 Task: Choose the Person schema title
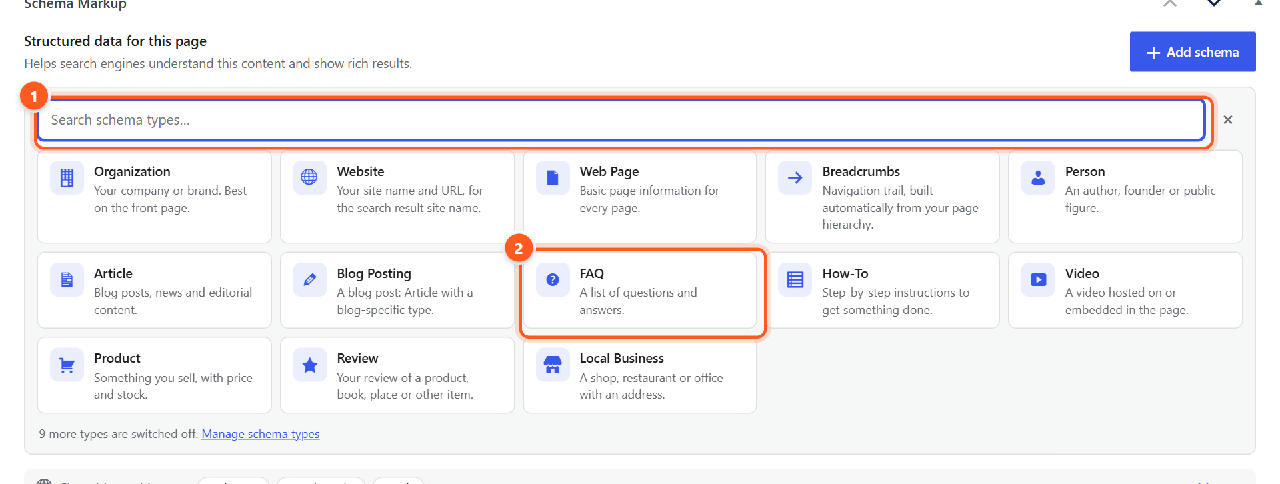1085,171
